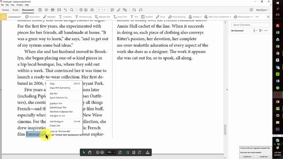Screen dimensions: 283x159
Task: Select the Text Box tool
Action: click(147, 17)
